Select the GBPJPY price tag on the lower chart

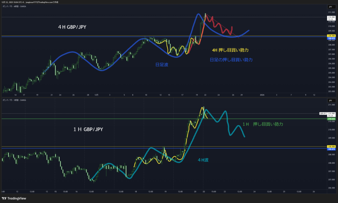[x=323, y=113]
